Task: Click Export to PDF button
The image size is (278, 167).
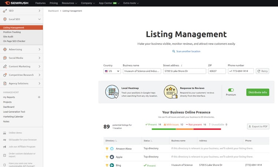Action: click(x=258, y=126)
